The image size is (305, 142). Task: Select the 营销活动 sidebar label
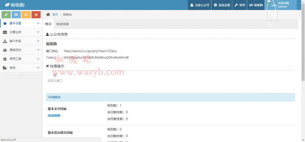point(15,50)
